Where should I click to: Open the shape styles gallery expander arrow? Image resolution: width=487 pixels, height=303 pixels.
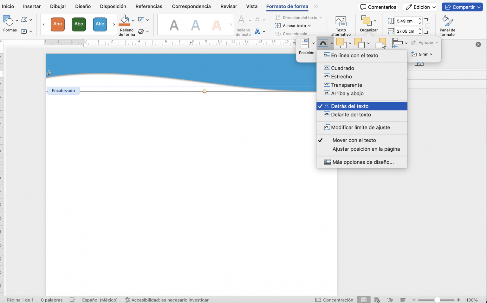114,24
